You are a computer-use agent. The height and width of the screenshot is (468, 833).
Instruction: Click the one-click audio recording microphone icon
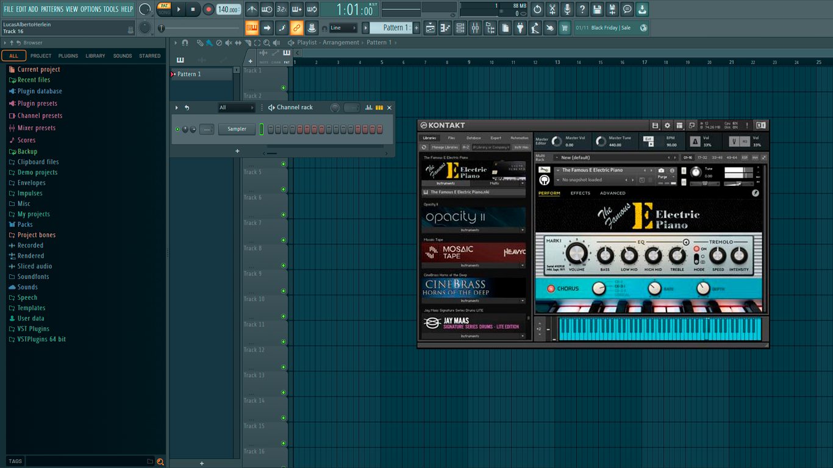pyautogui.click(x=567, y=9)
